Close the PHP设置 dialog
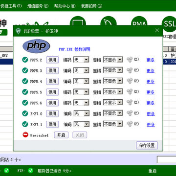 pyautogui.click(x=157, y=30)
